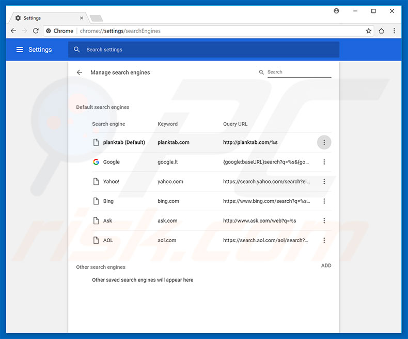Click the Default search engines heading
Screen dimensions: 408x339
[103, 107]
